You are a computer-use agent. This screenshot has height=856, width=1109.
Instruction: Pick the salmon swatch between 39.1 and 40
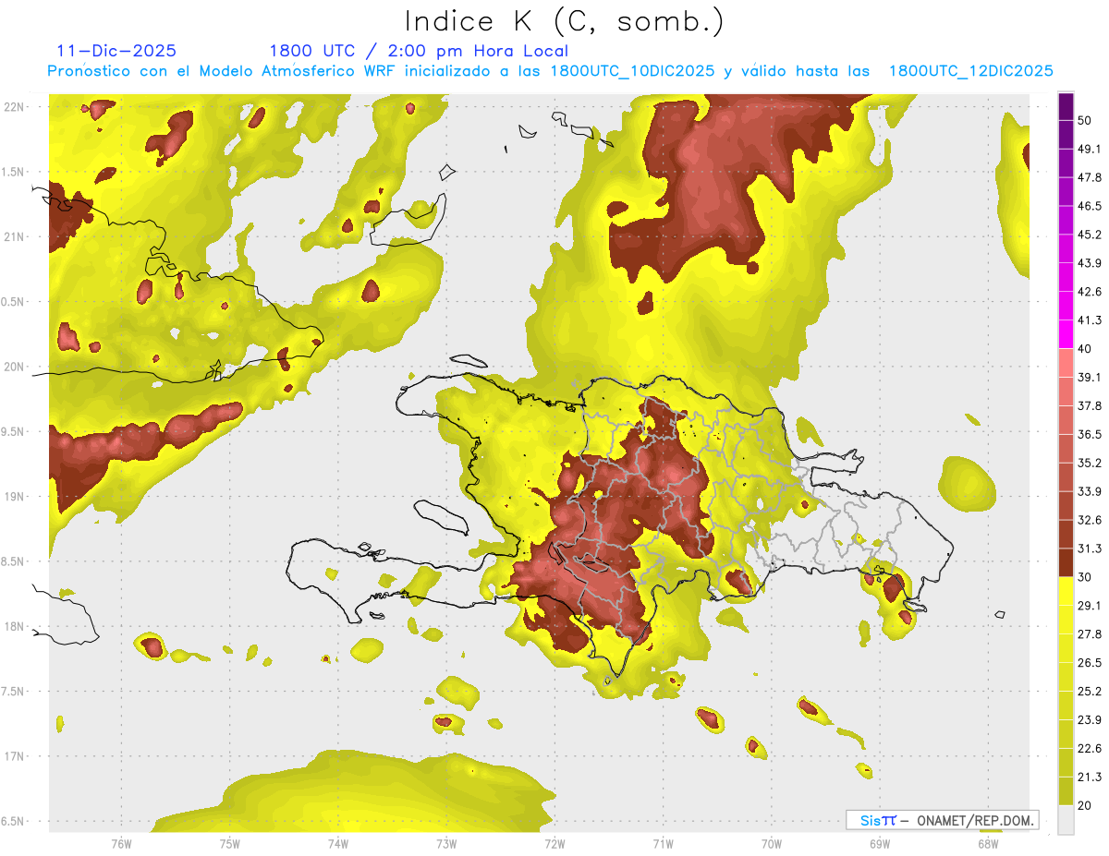(1066, 363)
